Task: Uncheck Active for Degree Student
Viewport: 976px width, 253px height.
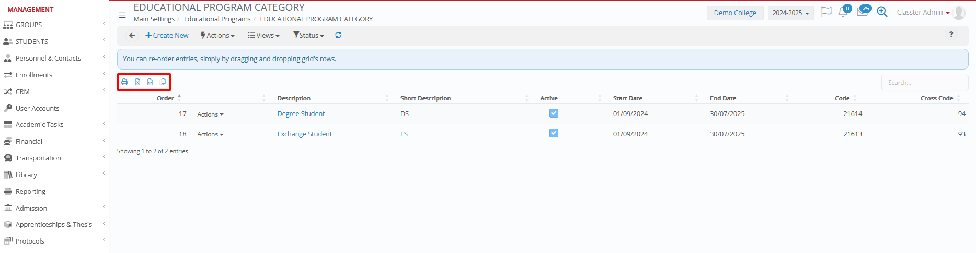Action: pos(554,113)
